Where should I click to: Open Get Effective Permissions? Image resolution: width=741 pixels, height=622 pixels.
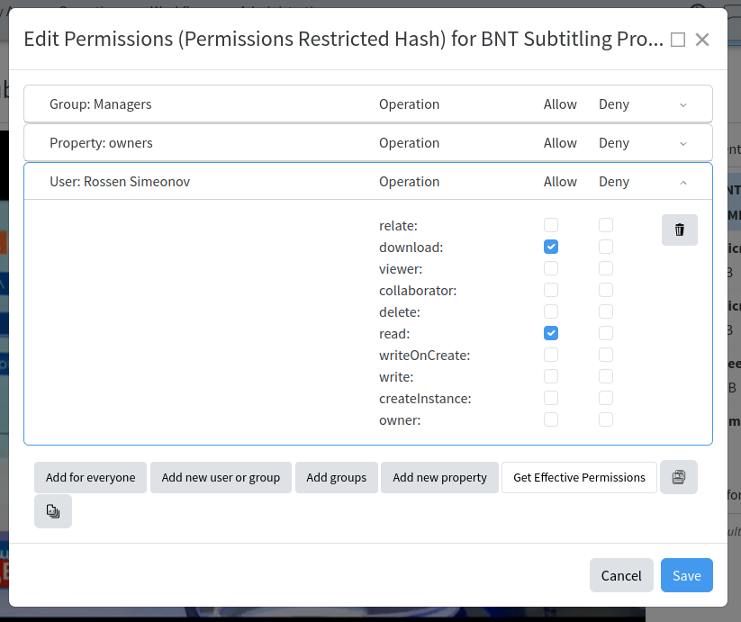pyautogui.click(x=579, y=477)
